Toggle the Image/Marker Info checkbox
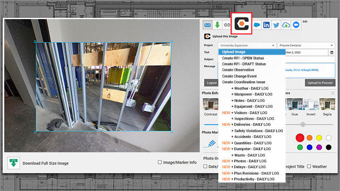The width and height of the screenshot is (340, 191). point(160,162)
